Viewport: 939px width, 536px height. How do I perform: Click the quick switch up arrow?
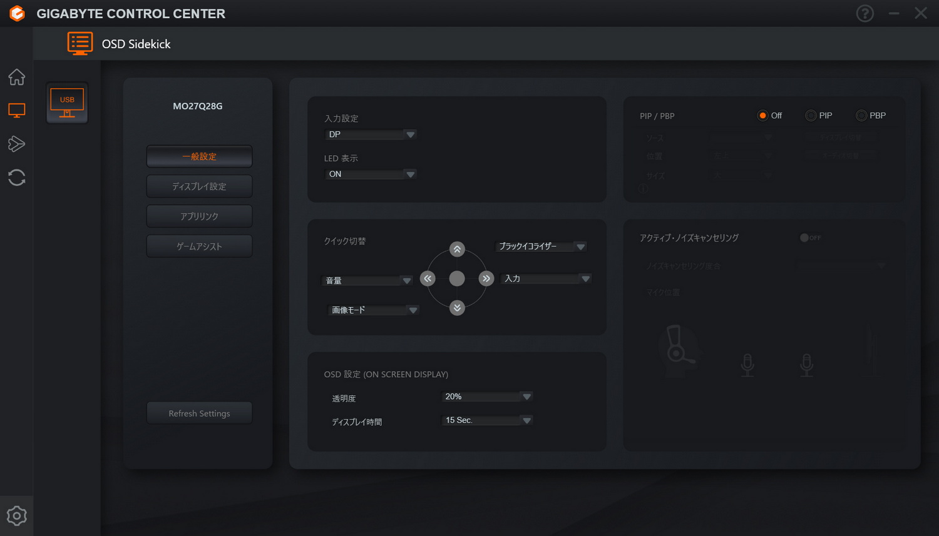click(x=458, y=249)
